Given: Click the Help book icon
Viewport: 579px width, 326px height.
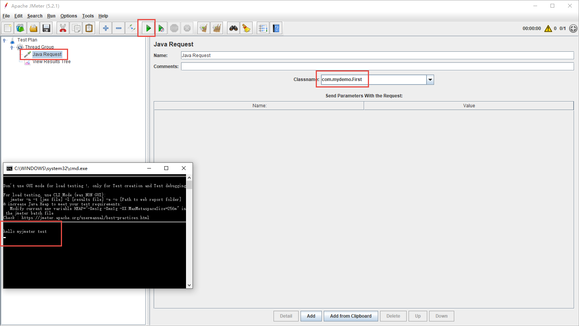Looking at the screenshot, I should pyautogui.click(x=276, y=28).
